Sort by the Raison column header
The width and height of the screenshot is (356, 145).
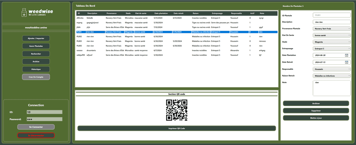[196, 13]
